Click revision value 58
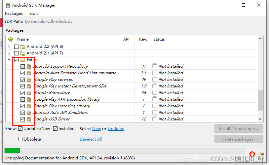This screenshot has width=269, height=165. tap(144, 92)
